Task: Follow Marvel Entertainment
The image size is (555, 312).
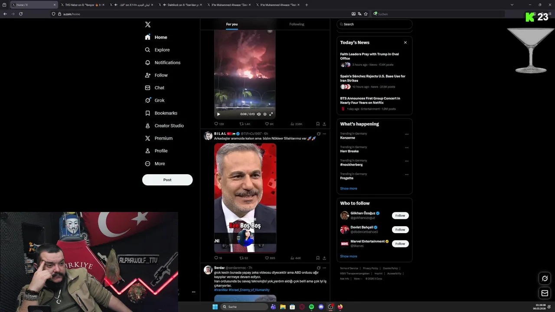Action: tap(400, 244)
